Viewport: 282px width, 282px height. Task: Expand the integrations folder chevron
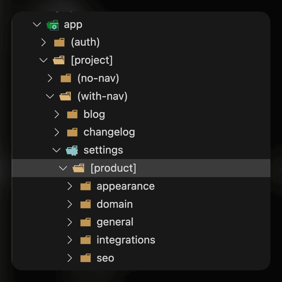(x=70, y=240)
